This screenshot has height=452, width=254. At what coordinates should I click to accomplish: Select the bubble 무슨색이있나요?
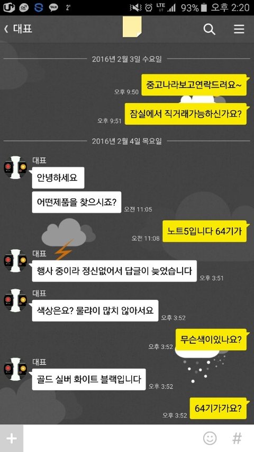(211, 340)
